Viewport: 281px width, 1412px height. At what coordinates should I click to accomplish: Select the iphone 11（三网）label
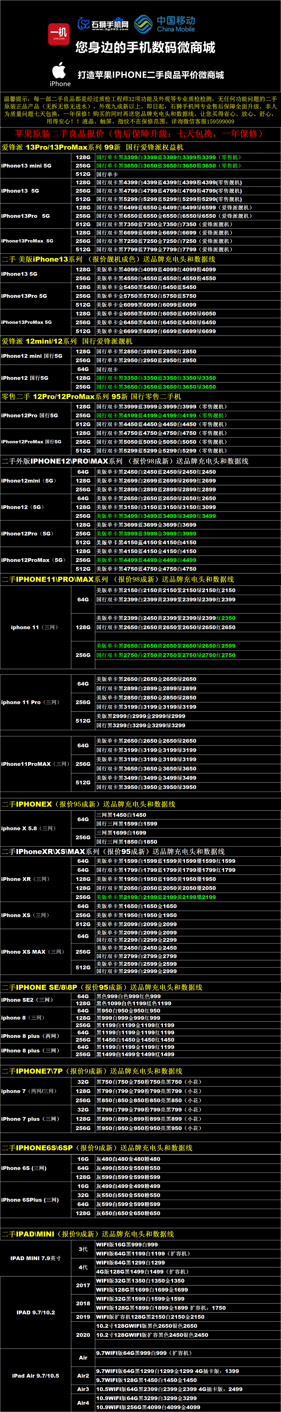[34, 627]
